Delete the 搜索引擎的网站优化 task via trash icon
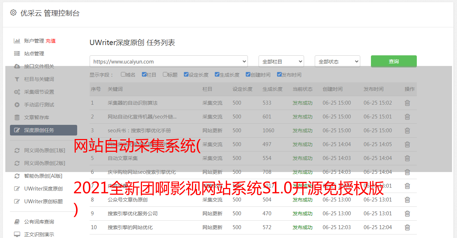This screenshot has height=238, width=457. (407, 227)
